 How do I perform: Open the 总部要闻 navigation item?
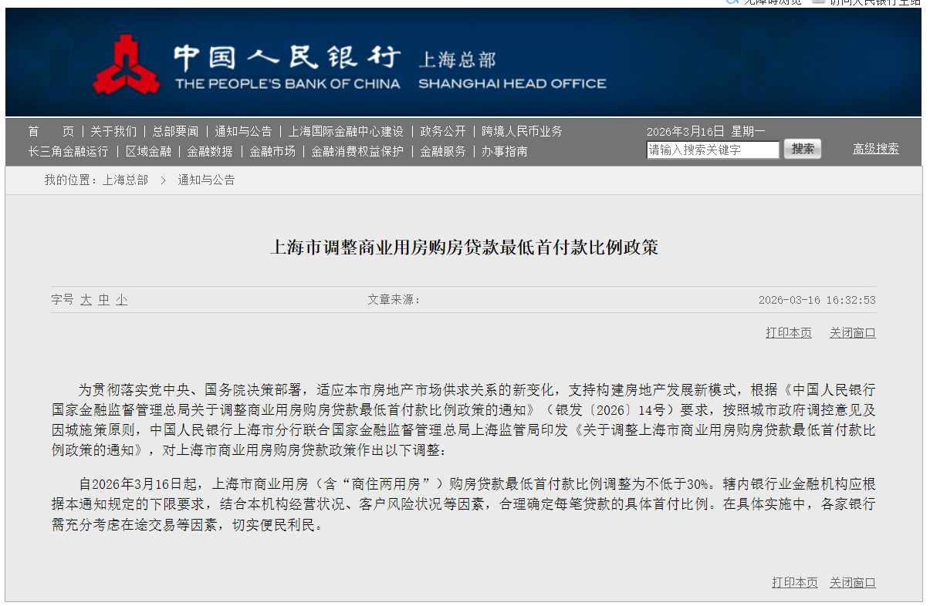click(x=175, y=131)
